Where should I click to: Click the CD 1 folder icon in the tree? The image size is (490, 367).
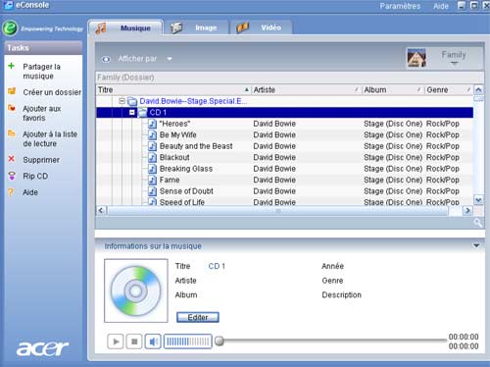tap(142, 113)
